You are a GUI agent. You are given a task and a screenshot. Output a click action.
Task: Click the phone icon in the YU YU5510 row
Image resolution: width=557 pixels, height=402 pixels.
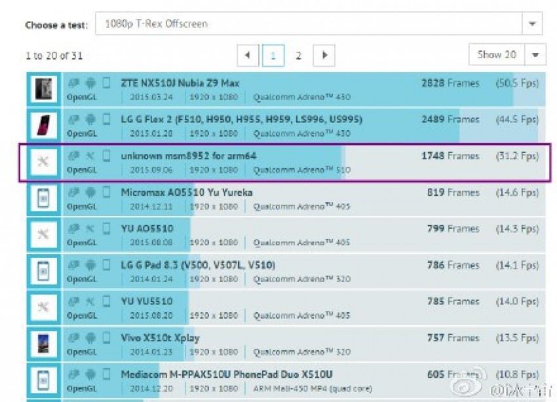click(x=106, y=301)
